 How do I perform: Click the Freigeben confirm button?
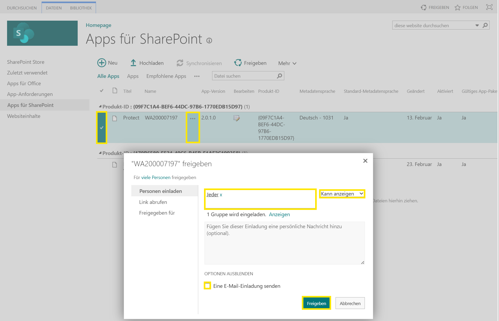point(316,303)
